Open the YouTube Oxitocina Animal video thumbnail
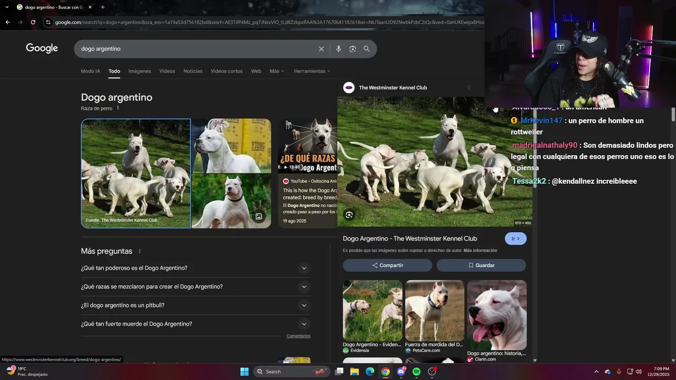The width and height of the screenshot is (676, 380). (x=307, y=146)
